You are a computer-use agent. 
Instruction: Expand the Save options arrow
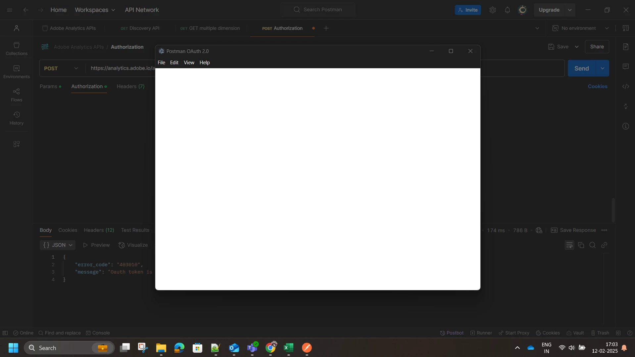577,47
